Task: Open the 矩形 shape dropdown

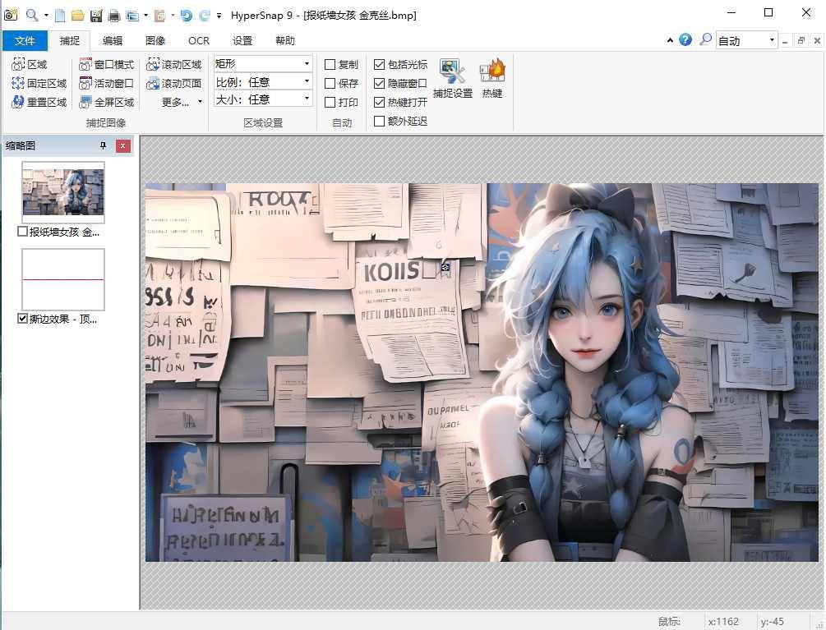Action: [x=307, y=62]
